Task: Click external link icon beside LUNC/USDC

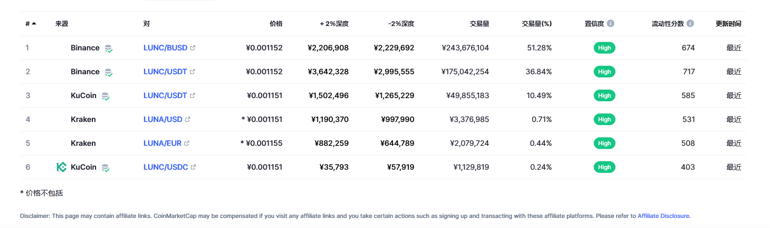Action: point(193,167)
